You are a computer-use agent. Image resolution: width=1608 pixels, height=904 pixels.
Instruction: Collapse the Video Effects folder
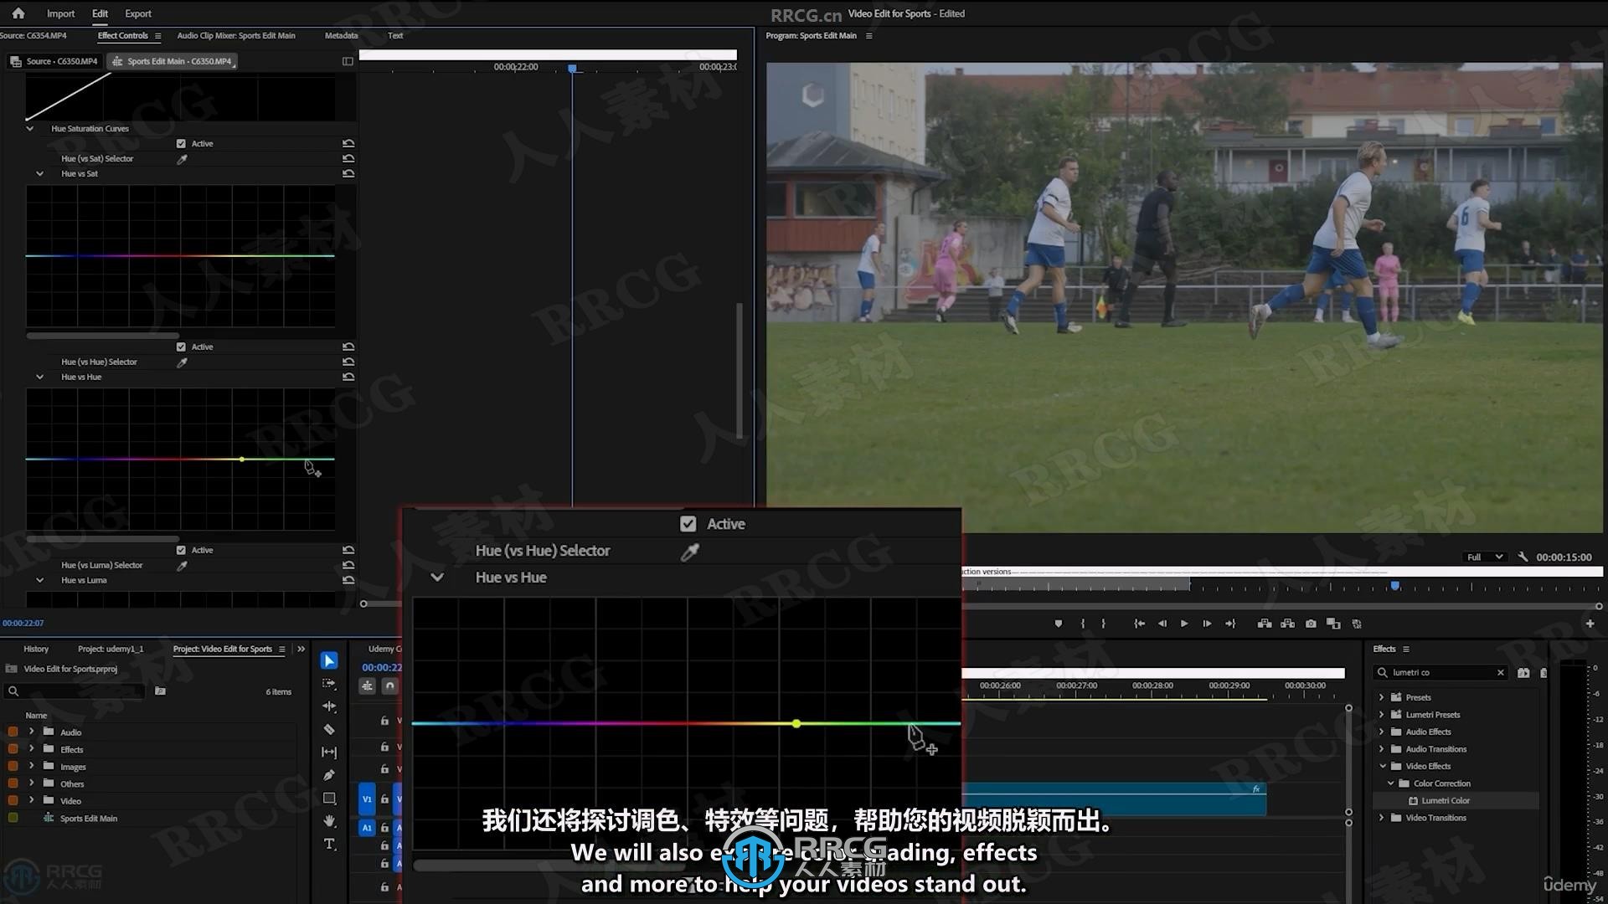pos(1382,767)
